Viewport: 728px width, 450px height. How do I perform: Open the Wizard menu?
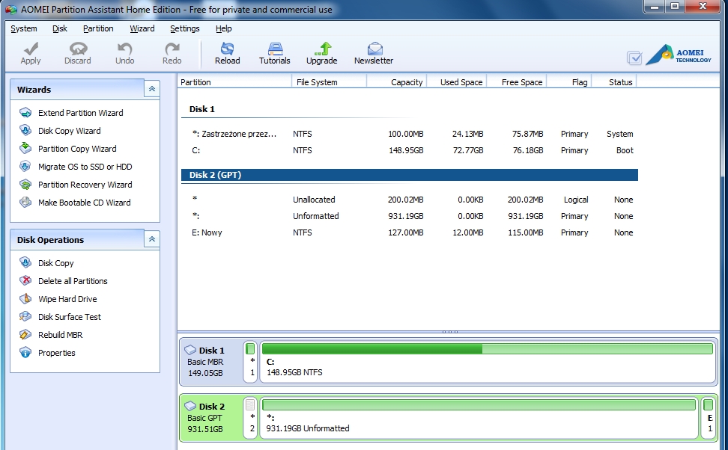(x=142, y=28)
